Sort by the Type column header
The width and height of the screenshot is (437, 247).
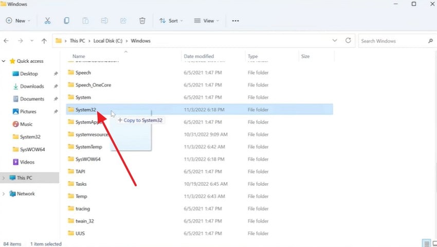tap(253, 56)
